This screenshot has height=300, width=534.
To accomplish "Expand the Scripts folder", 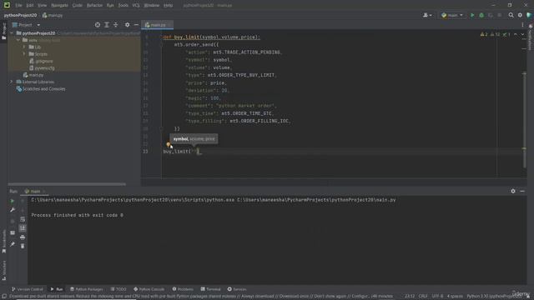I will pos(24,54).
